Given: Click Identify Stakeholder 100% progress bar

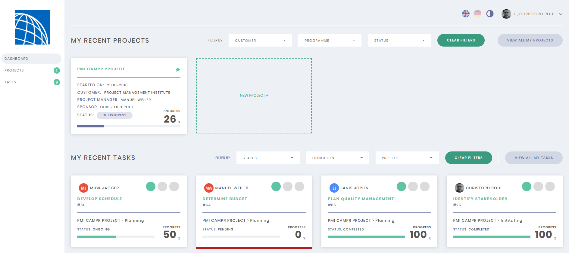Looking at the screenshot, I should point(492,237).
